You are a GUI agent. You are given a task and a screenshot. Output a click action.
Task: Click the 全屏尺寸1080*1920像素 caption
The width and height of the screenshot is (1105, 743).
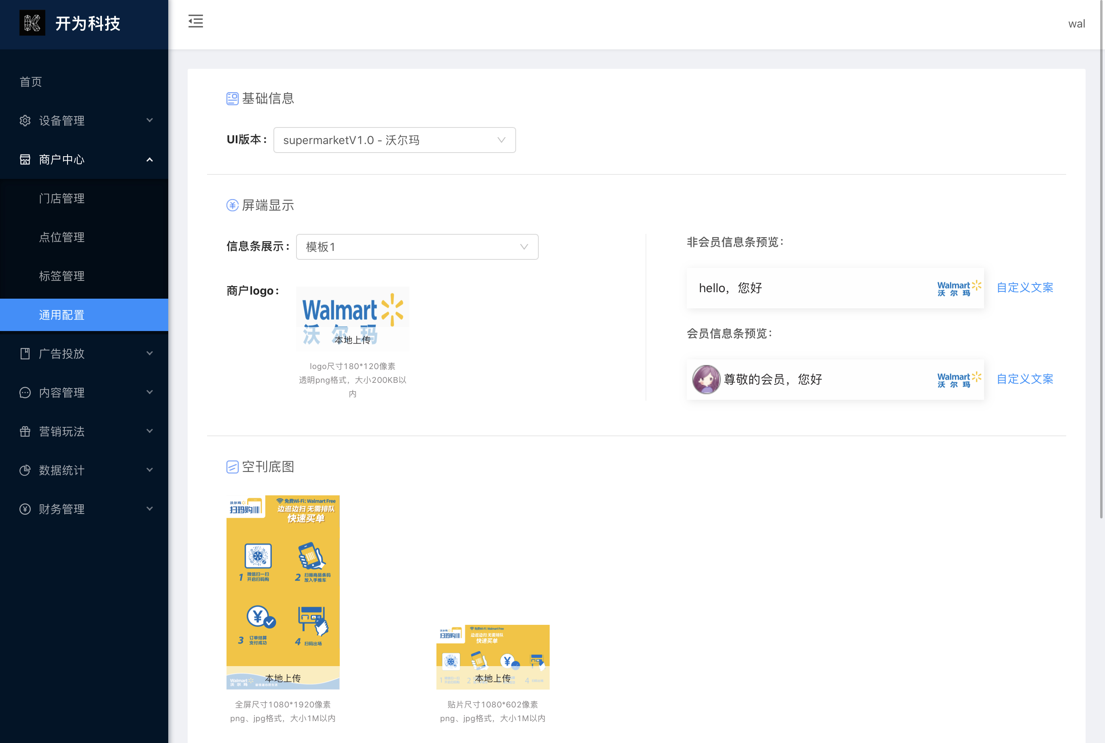[x=283, y=705]
